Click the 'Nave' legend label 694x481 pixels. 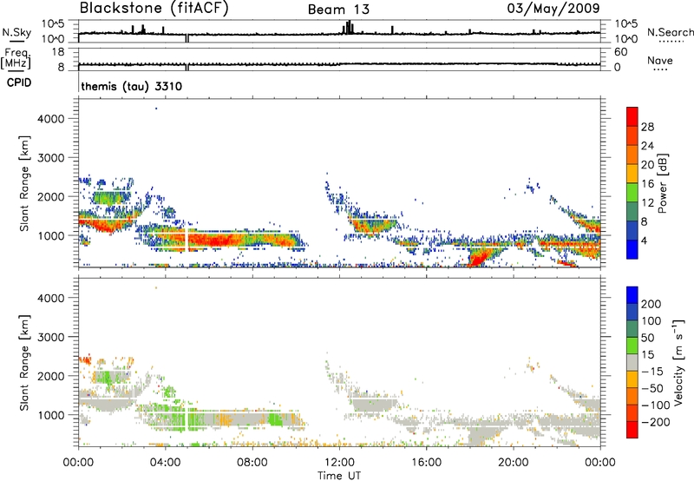point(660,60)
